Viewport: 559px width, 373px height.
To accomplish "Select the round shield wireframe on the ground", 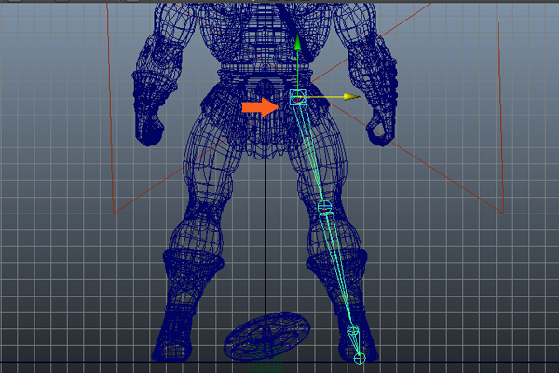I will [x=266, y=337].
